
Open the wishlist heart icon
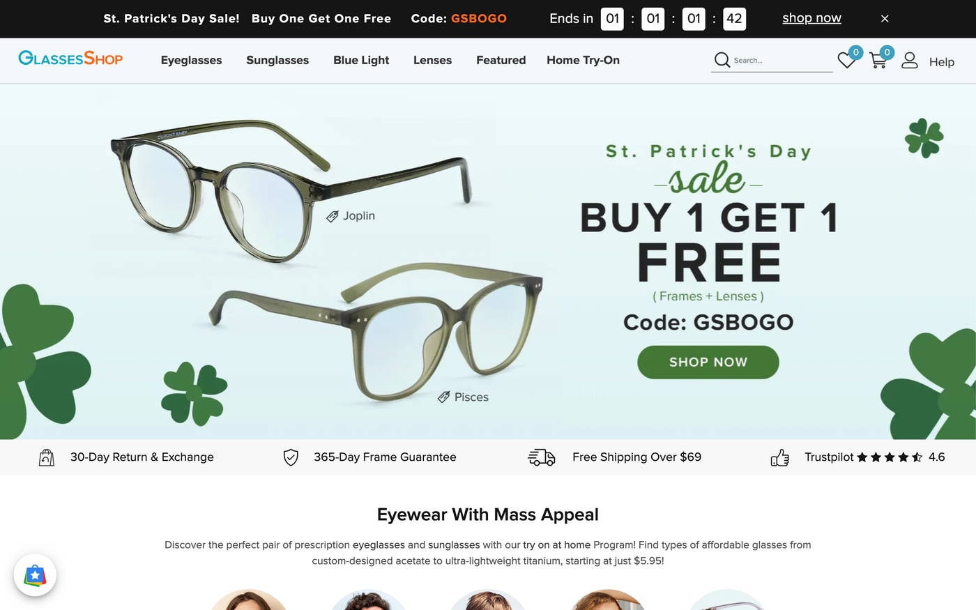(x=845, y=61)
